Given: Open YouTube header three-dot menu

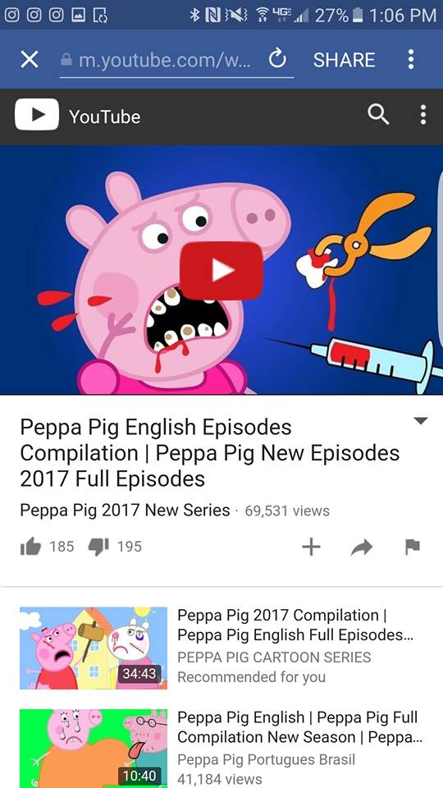Looking at the screenshot, I should tap(423, 115).
